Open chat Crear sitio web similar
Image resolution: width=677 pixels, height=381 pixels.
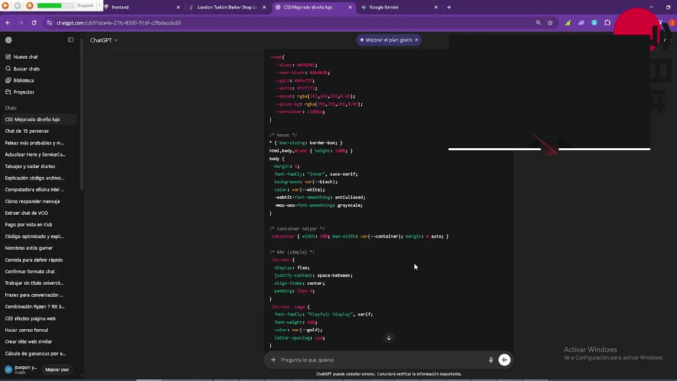pos(40,342)
